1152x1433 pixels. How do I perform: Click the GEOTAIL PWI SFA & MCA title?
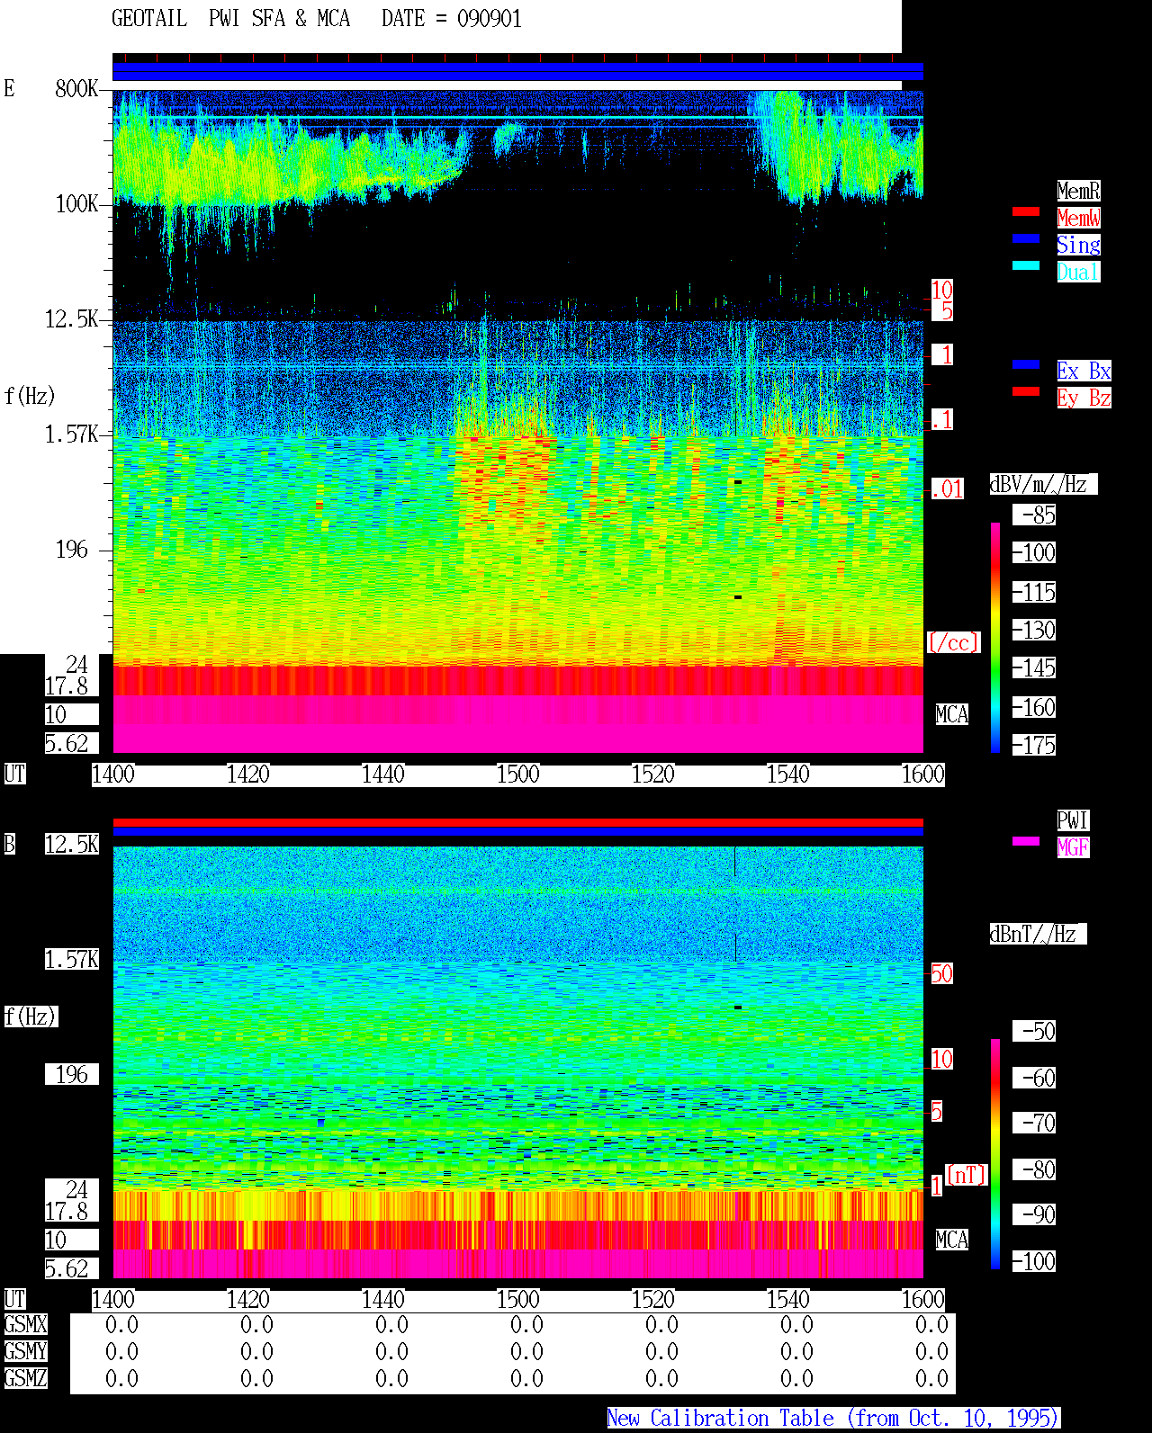pos(230,19)
